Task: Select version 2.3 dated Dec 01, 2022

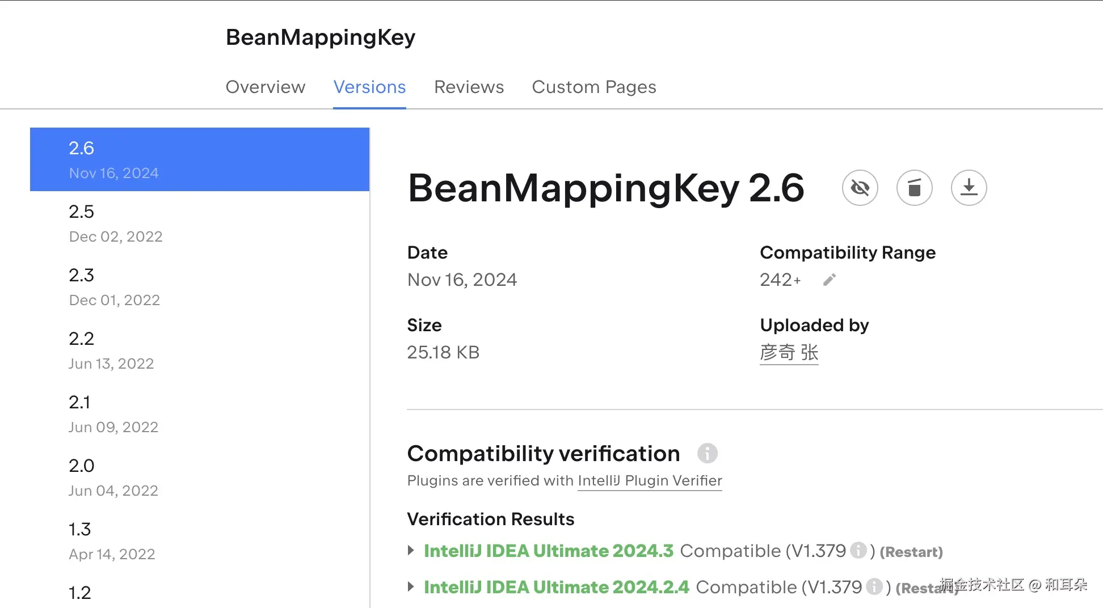Action: coord(199,286)
